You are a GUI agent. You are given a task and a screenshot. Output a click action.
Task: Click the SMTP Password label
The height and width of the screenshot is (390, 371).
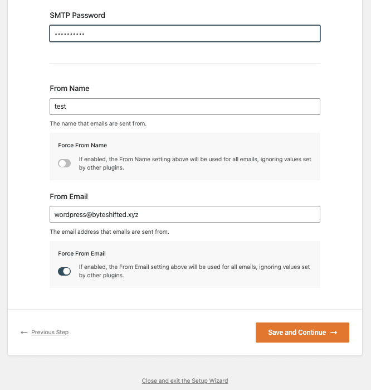click(77, 15)
